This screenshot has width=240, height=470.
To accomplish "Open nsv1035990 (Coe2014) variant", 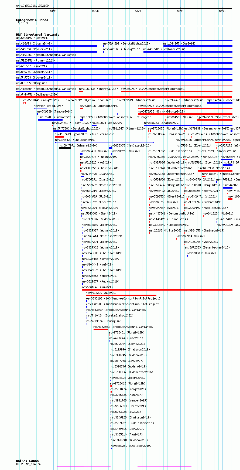I will 214,168.
